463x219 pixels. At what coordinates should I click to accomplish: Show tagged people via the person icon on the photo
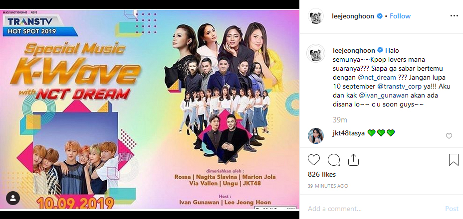click(13, 198)
